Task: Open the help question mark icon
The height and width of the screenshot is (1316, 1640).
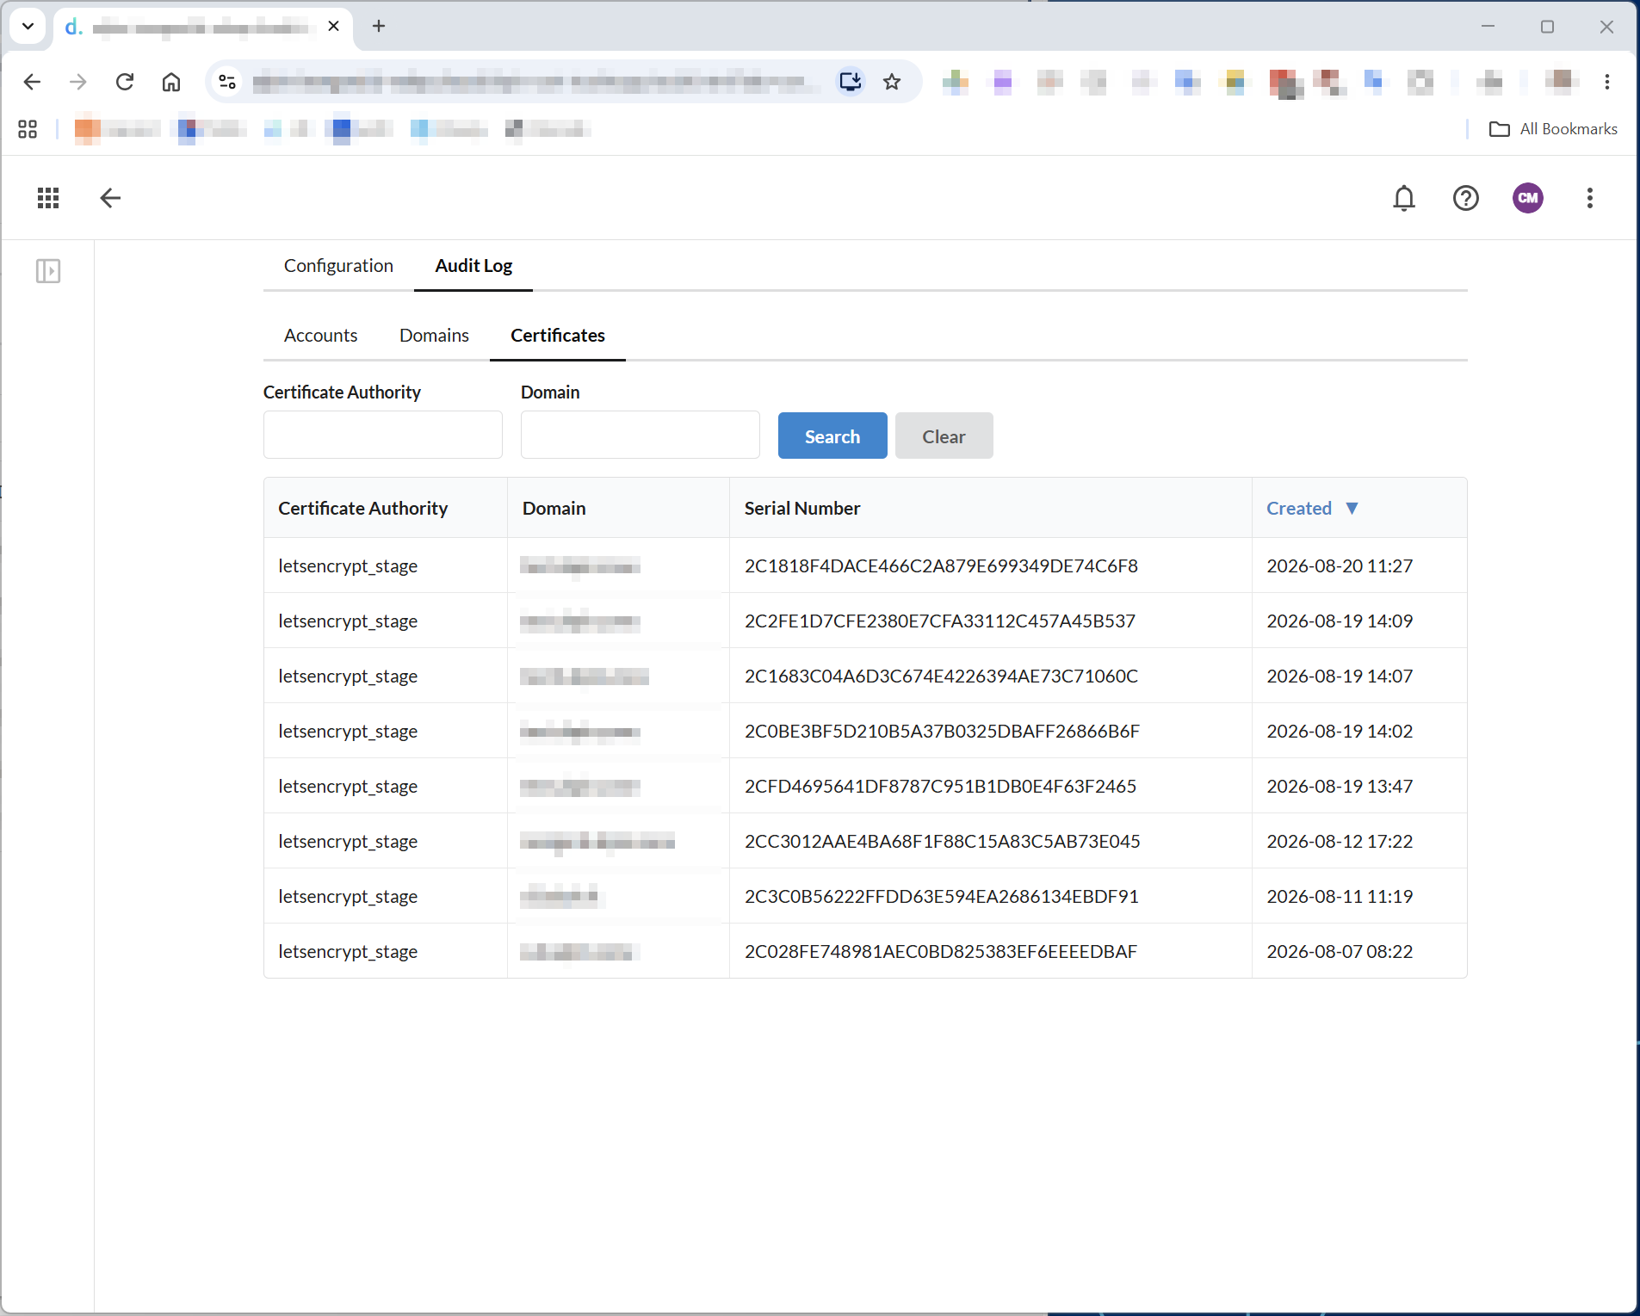Action: click(1466, 199)
